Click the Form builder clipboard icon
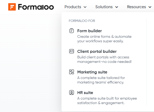This screenshot has width=154, height=112. click(x=72, y=31)
